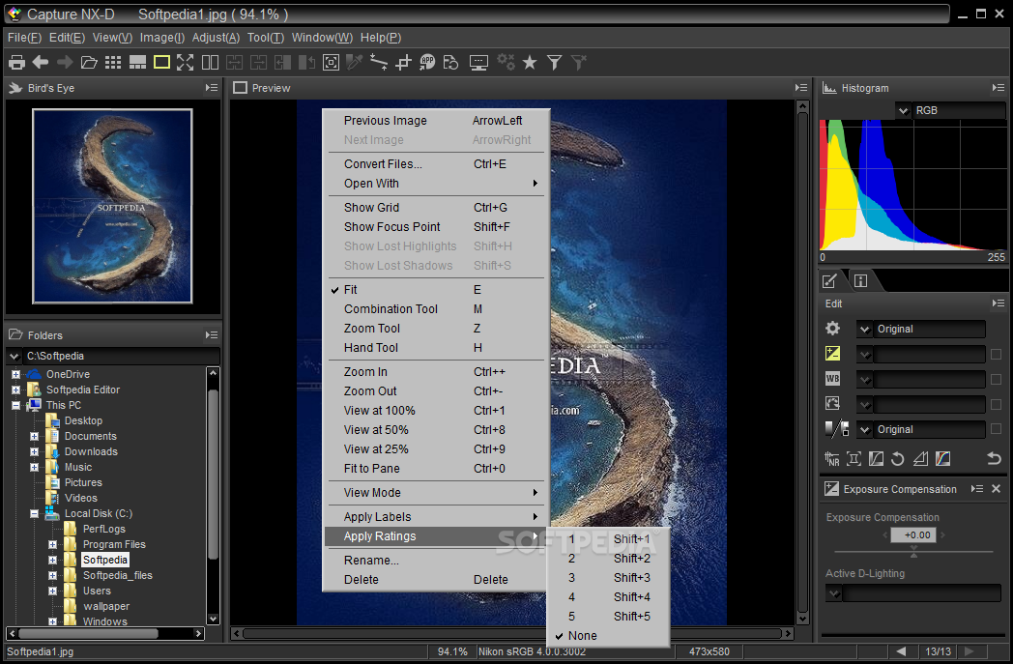
Task: Enter full screen with the expand arrows icon
Action: pyautogui.click(x=186, y=62)
